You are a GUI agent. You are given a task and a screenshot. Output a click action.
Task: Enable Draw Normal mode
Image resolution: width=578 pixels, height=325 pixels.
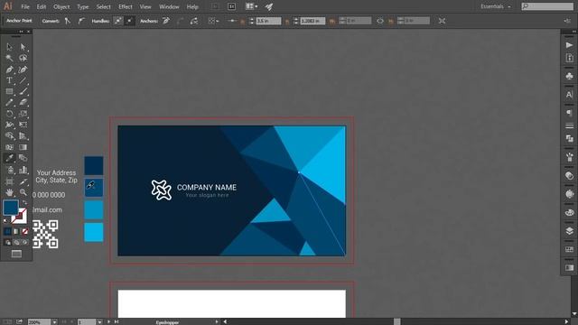point(8,242)
